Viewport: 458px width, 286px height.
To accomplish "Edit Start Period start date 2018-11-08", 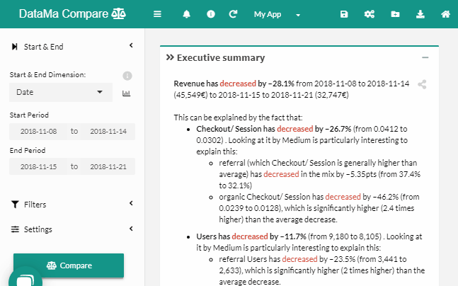I will pos(38,132).
